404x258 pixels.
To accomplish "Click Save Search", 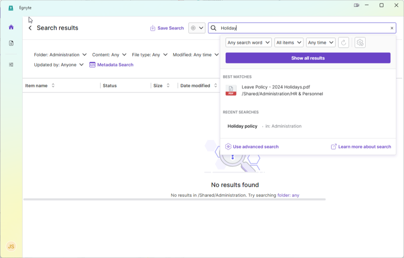I will (167, 28).
